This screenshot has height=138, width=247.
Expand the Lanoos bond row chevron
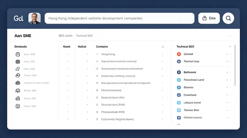click(x=227, y=103)
